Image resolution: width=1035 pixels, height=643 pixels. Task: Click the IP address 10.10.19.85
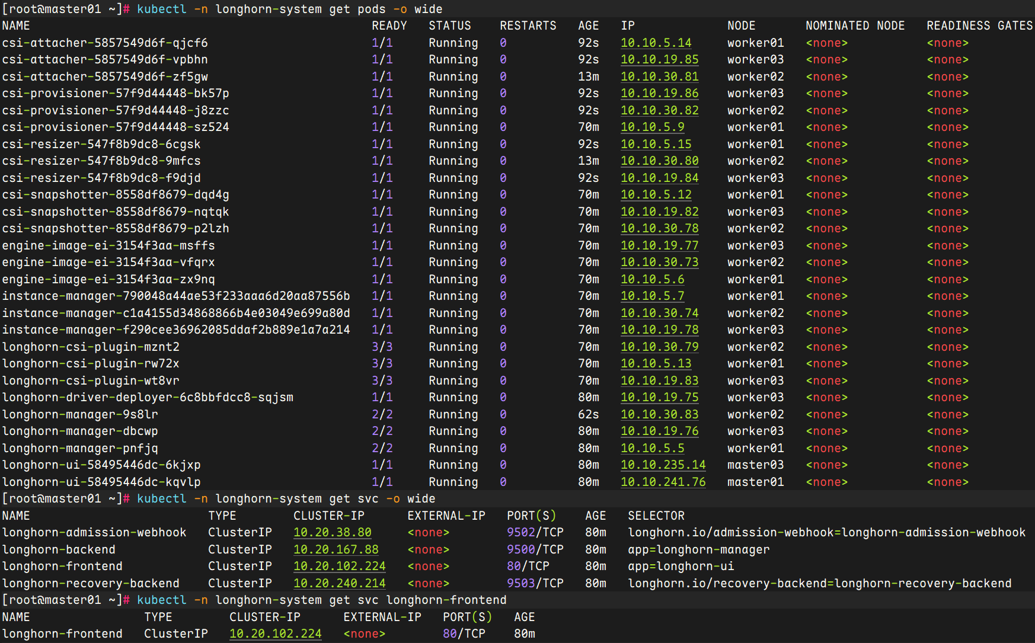[x=659, y=60]
